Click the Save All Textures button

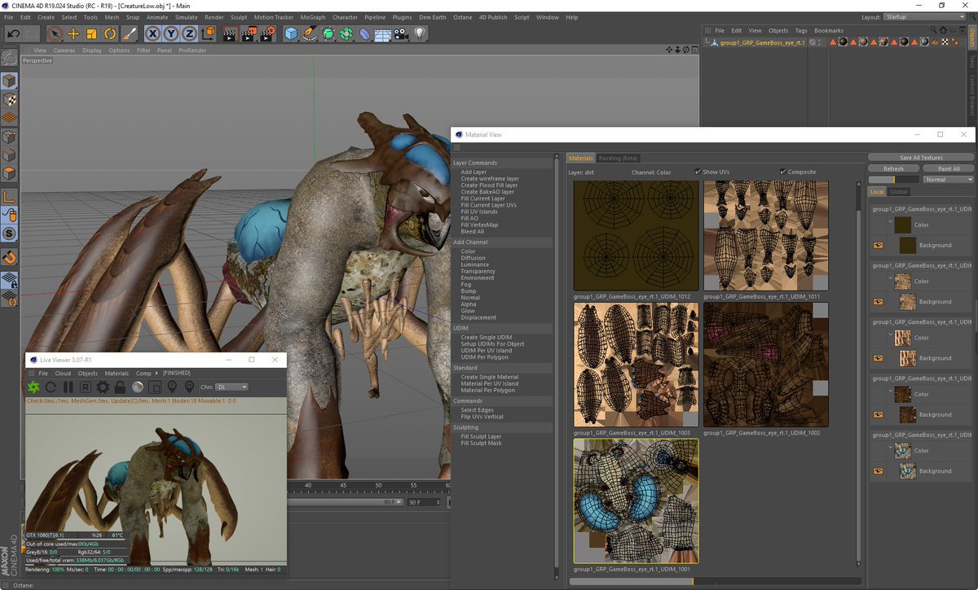[921, 157]
